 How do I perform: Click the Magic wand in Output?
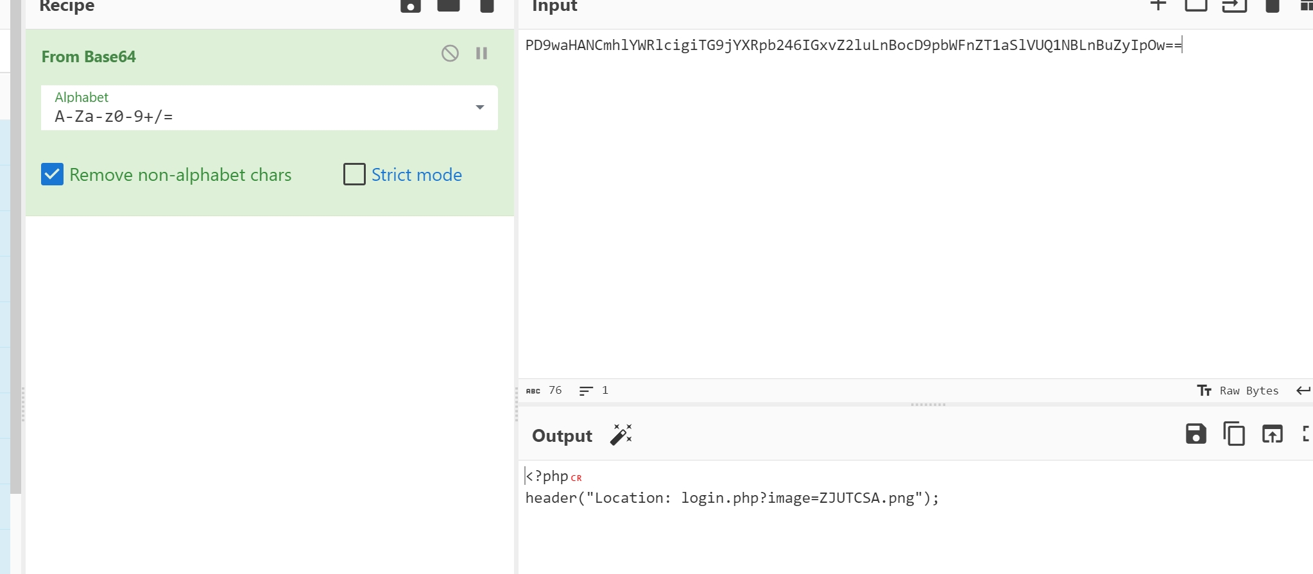coord(621,435)
